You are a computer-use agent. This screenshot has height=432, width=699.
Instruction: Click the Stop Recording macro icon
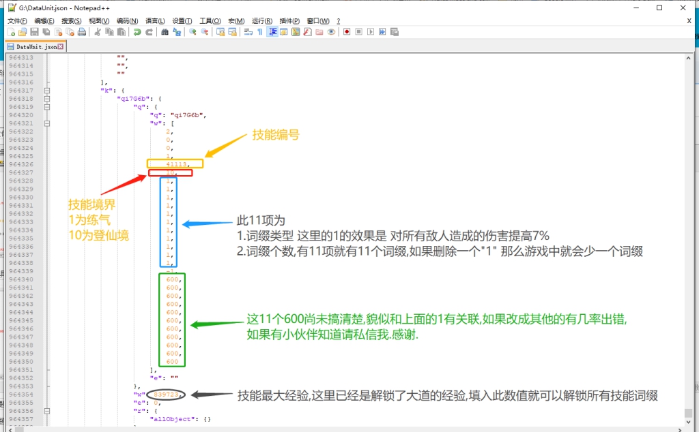(x=359, y=32)
